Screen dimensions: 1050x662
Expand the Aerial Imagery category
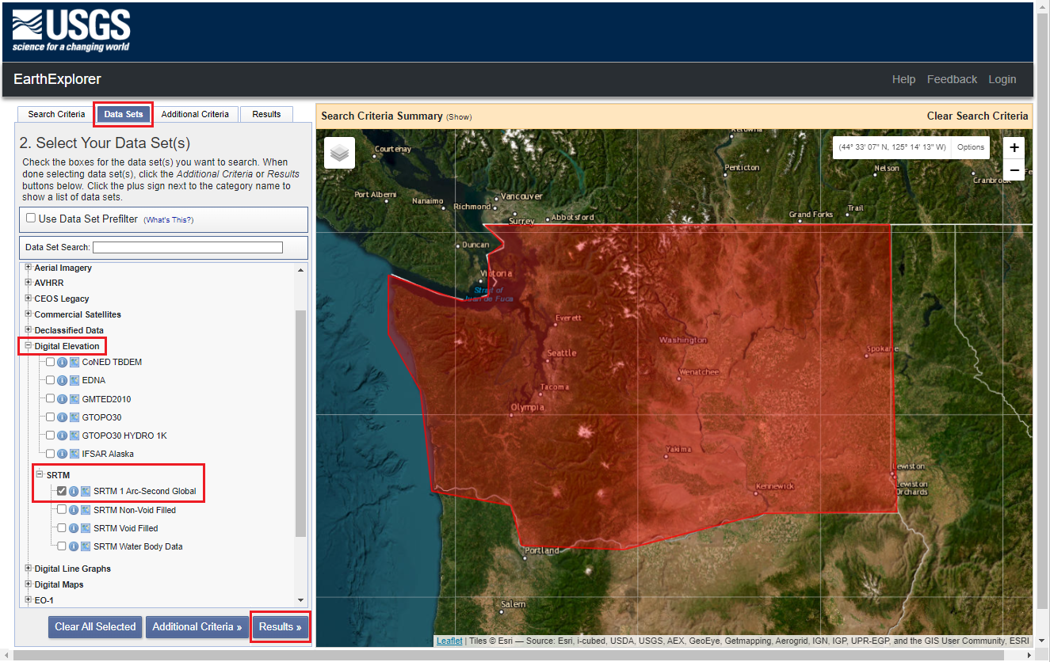coord(29,267)
